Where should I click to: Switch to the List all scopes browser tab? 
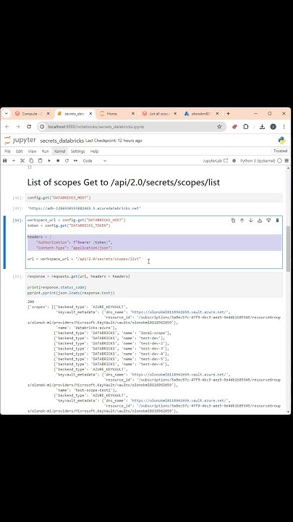coord(159,114)
